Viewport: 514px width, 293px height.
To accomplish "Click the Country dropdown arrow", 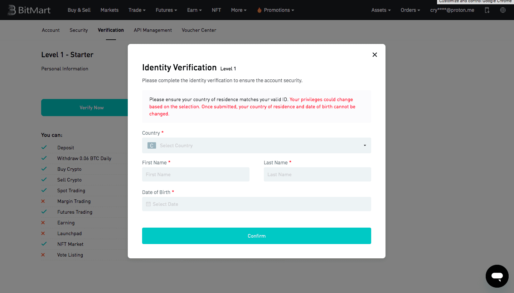I will pyautogui.click(x=365, y=145).
